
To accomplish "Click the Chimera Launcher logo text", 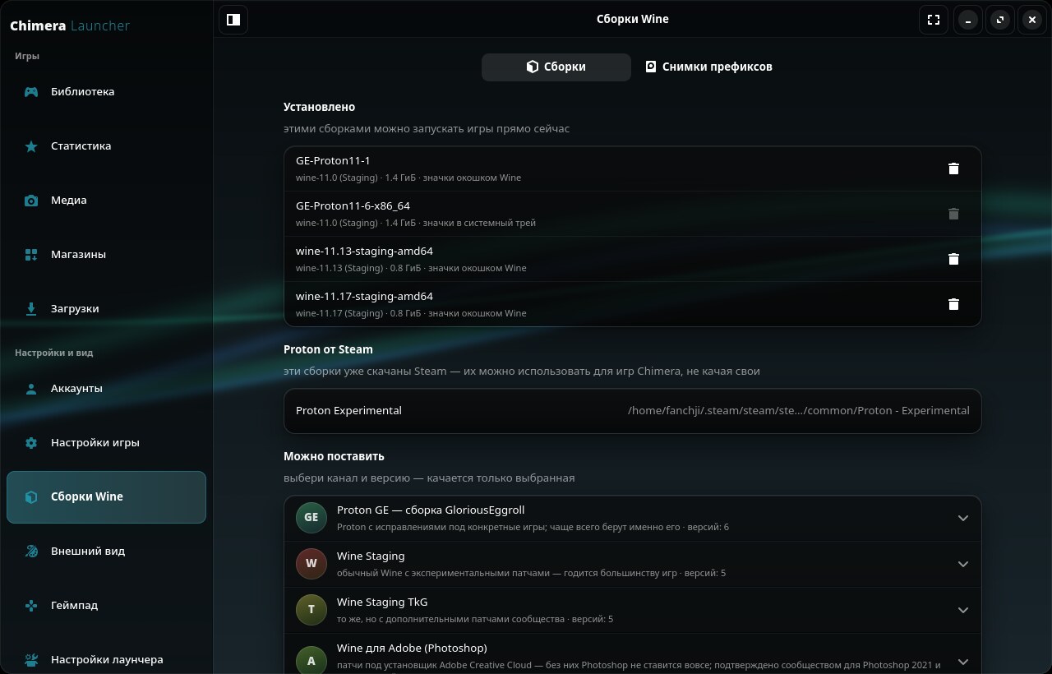I will [70, 25].
